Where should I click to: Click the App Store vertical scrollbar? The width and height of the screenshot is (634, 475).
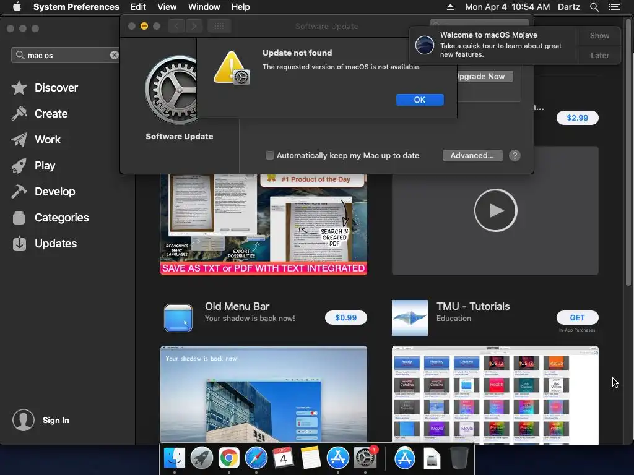click(x=628, y=153)
